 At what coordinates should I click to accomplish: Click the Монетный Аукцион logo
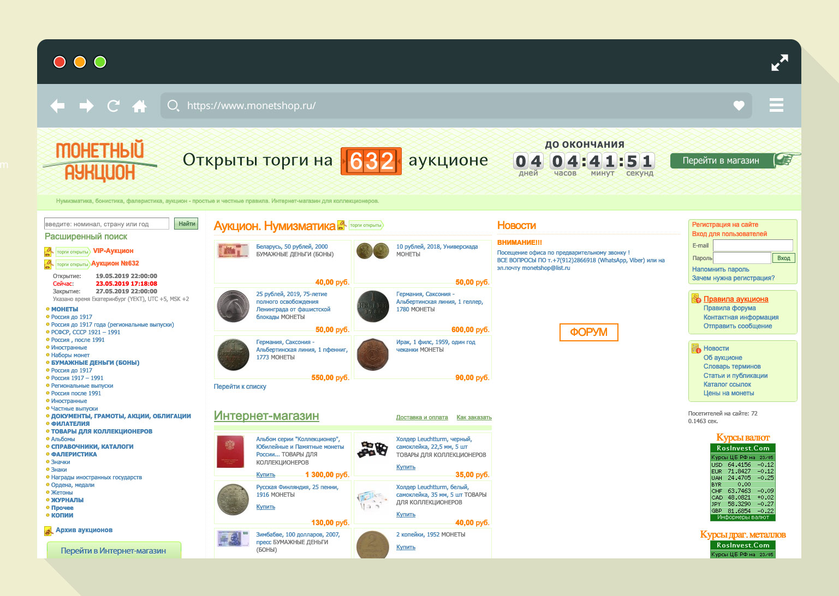pos(100,161)
